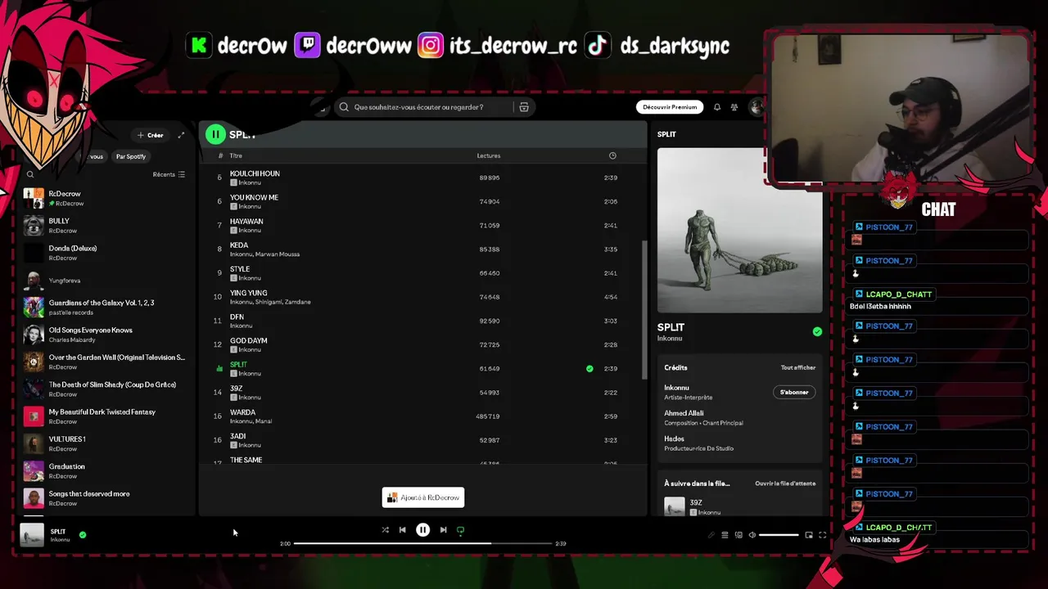
Task: Open the Yungforeva library entry
Action: (x=106, y=281)
